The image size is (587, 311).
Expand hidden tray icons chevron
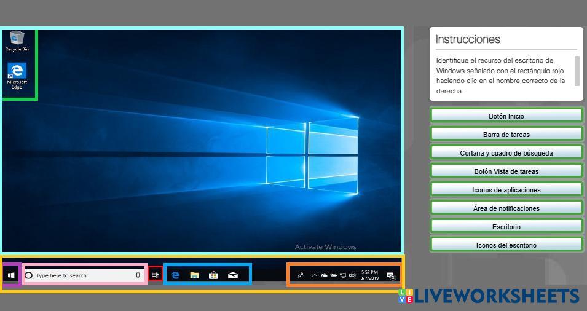(315, 275)
